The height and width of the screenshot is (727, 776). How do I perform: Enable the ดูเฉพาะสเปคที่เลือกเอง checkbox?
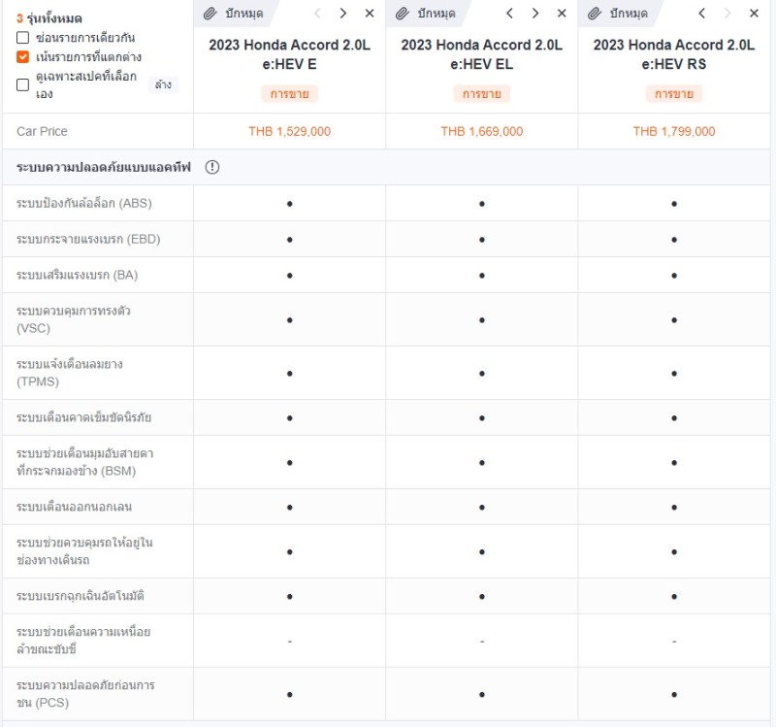point(22,84)
